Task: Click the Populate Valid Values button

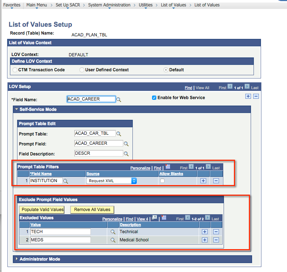Action: coord(42,210)
